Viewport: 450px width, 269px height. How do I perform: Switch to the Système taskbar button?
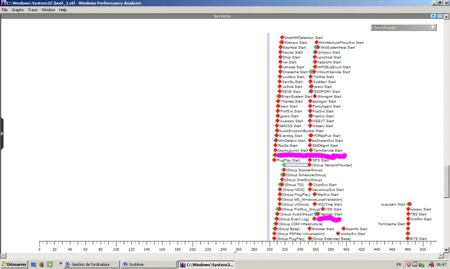click(149, 265)
